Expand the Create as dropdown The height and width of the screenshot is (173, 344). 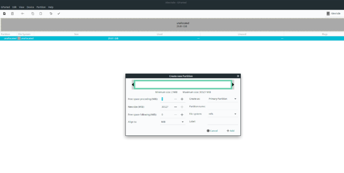222,99
